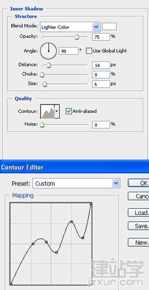Select the top-right curve point
Viewport: 149px width, 290px height.
pos(91,204)
